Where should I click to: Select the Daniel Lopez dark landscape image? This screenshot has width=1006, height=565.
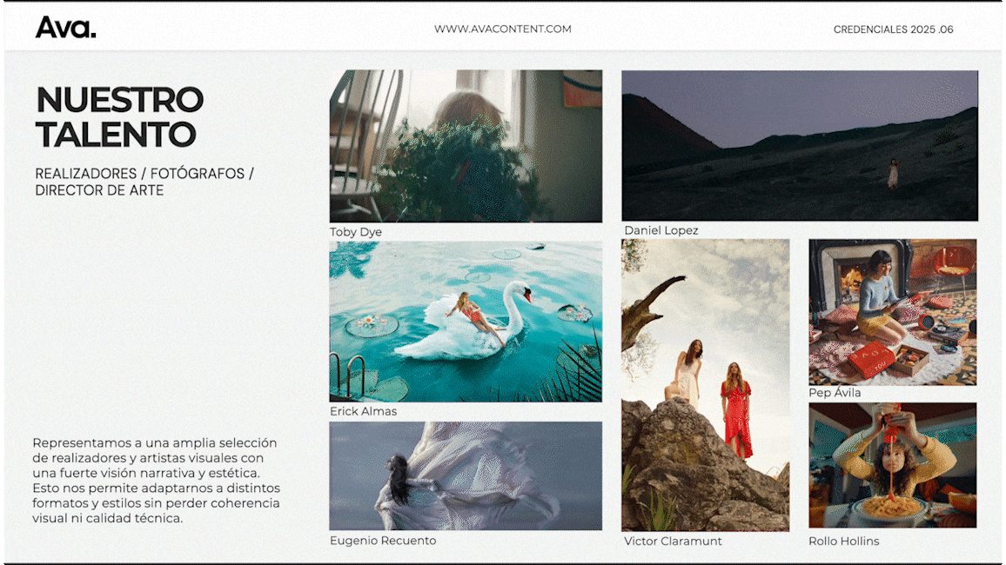[x=799, y=145]
